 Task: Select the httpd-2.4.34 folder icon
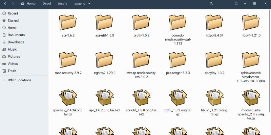pyautogui.click(x=214, y=23)
